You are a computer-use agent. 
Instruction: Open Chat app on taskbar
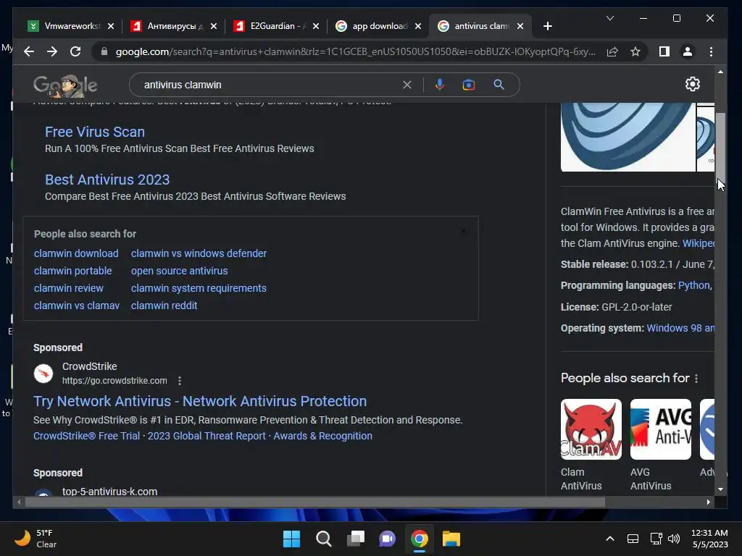pyautogui.click(x=387, y=539)
